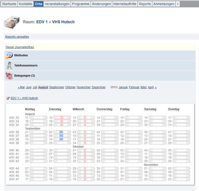The width and height of the screenshot is (199, 191).
Task: Select the blue booking on Tuesday September 02
Action: pyautogui.click(x=61, y=132)
